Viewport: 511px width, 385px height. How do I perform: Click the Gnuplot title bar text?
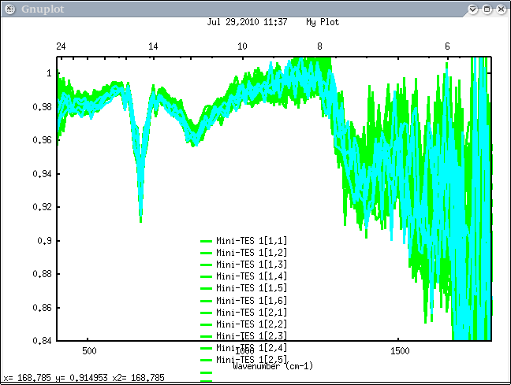pos(43,9)
